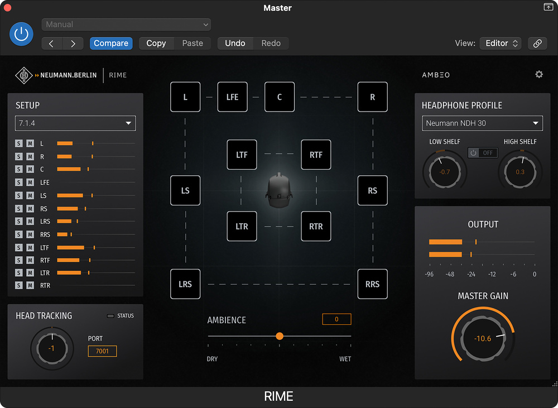Toggle the shelf EQ OFF switch

pos(483,153)
